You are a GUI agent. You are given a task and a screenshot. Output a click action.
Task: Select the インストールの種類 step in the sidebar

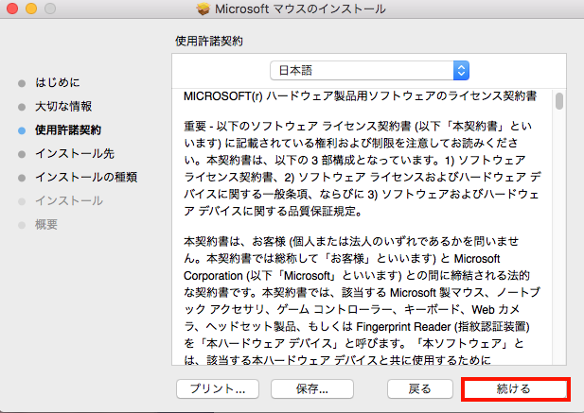point(86,178)
